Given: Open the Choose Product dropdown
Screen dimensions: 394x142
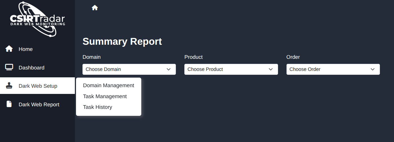Looking at the screenshot, I should 231,69.
